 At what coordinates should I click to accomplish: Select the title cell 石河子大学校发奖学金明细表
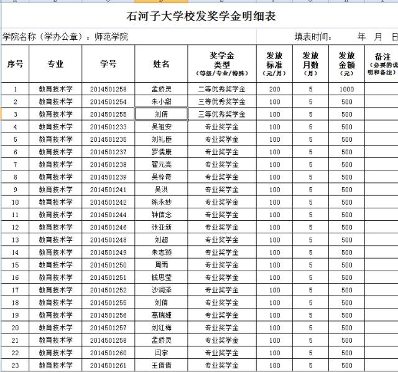point(201,16)
